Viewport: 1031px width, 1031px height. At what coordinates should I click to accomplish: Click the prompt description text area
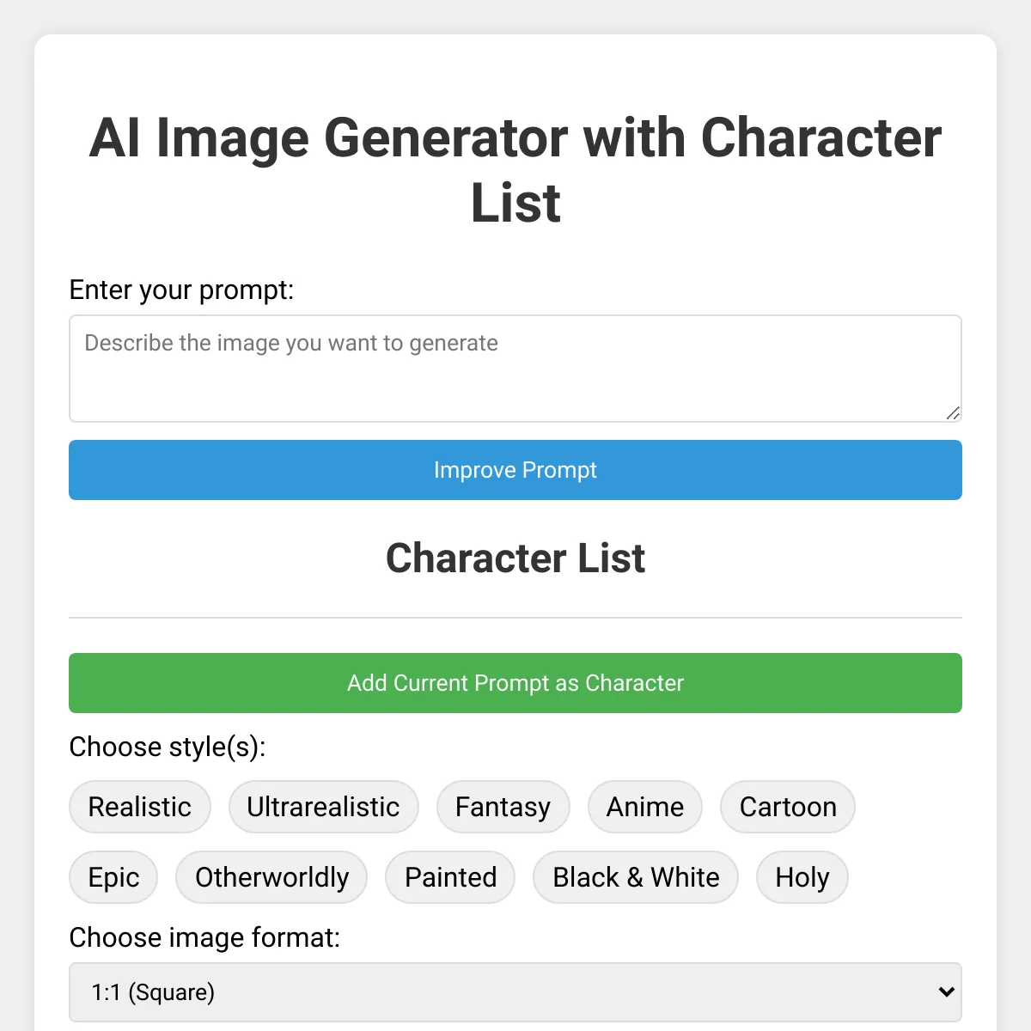point(515,369)
